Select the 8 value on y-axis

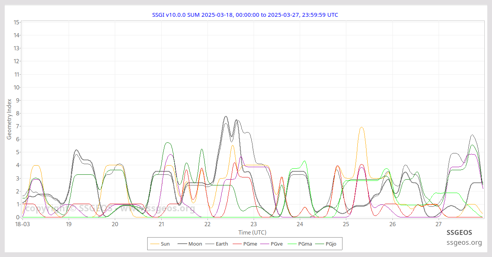pyautogui.click(x=18, y=113)
